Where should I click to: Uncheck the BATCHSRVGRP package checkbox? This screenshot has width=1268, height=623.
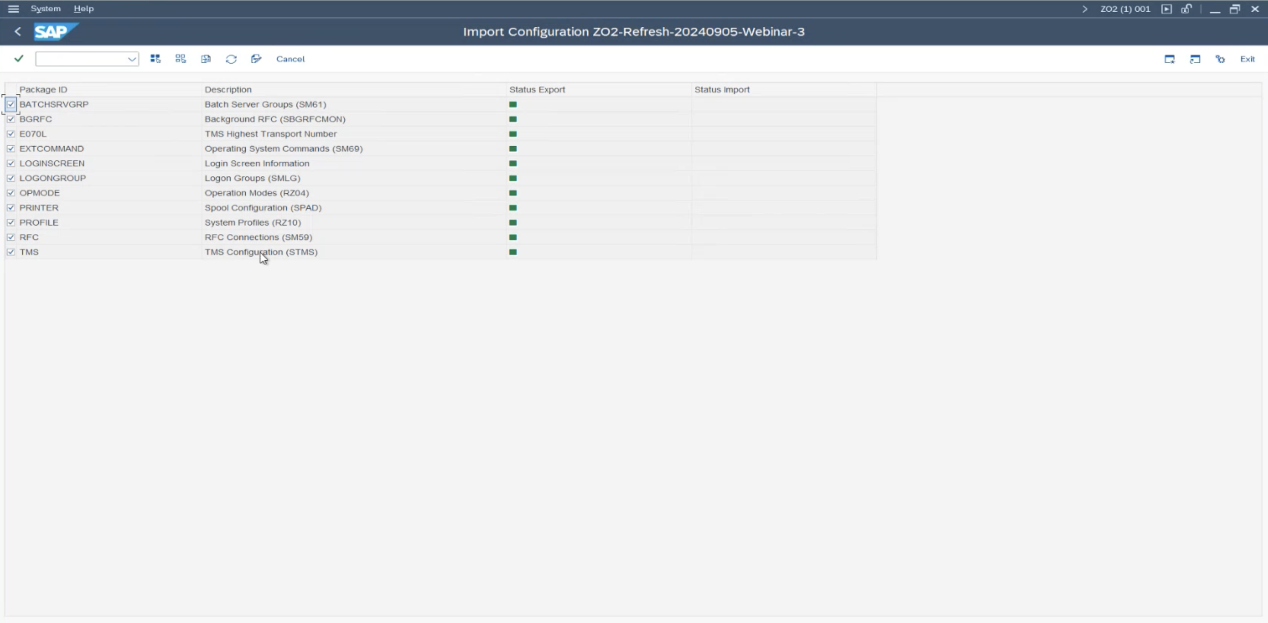pyautogui.click(x=11, y=104)
